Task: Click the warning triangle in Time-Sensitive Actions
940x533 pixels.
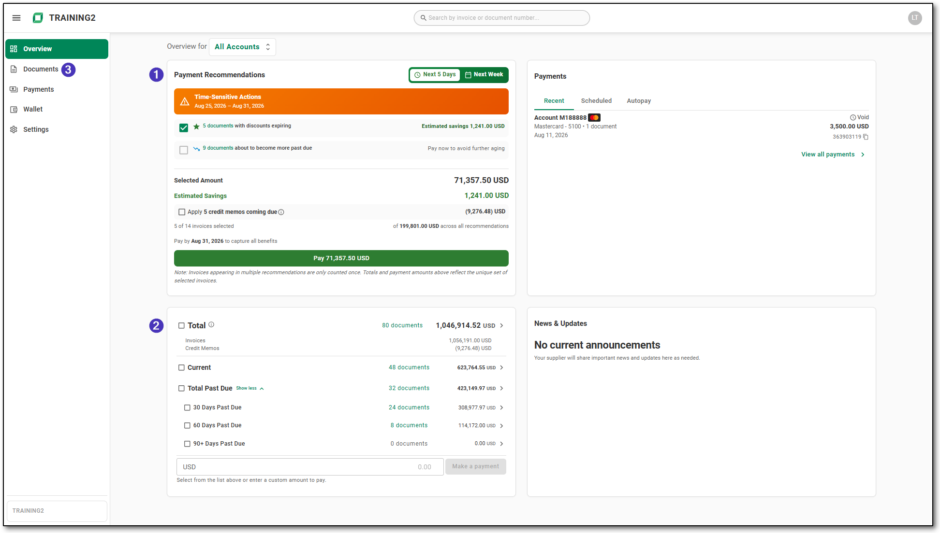Action: click(185, 101)
